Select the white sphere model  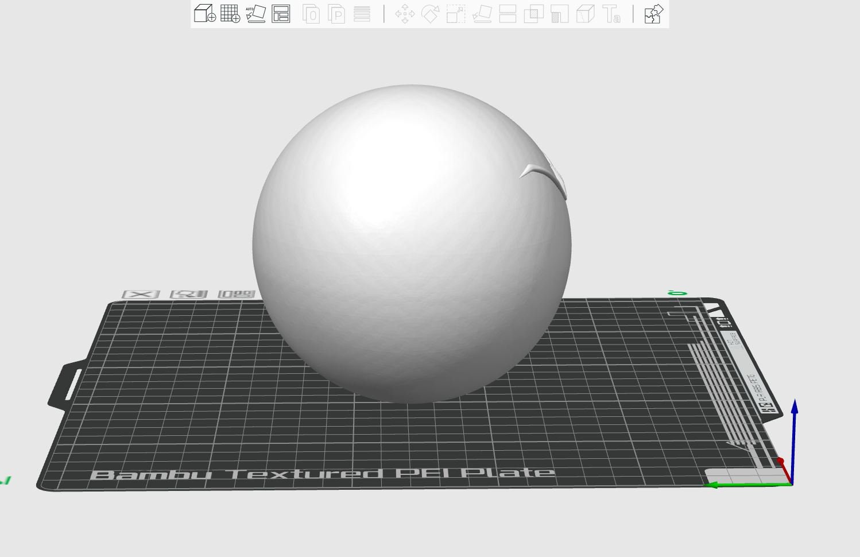click(x=411, y=241)
